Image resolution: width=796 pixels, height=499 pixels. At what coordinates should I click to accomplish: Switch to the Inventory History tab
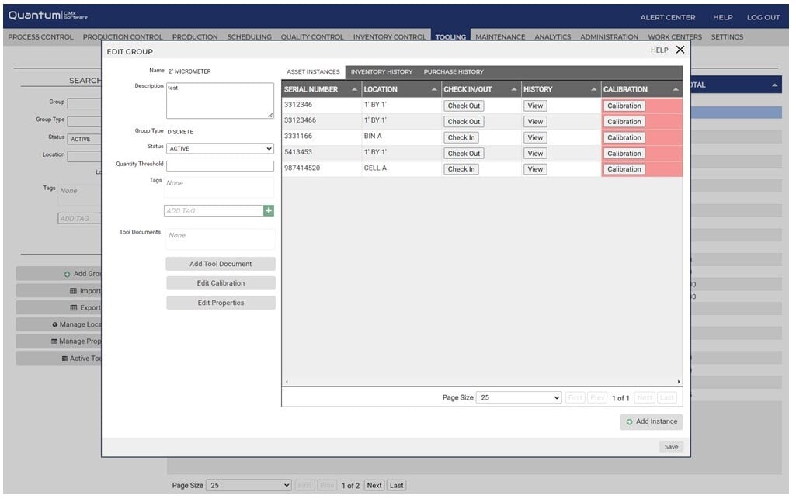click(381, 71)
